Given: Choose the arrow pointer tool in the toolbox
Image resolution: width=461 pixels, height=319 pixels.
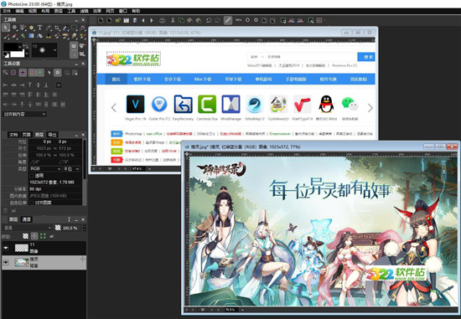Looking at the screenshot, I should click(6, 28).
